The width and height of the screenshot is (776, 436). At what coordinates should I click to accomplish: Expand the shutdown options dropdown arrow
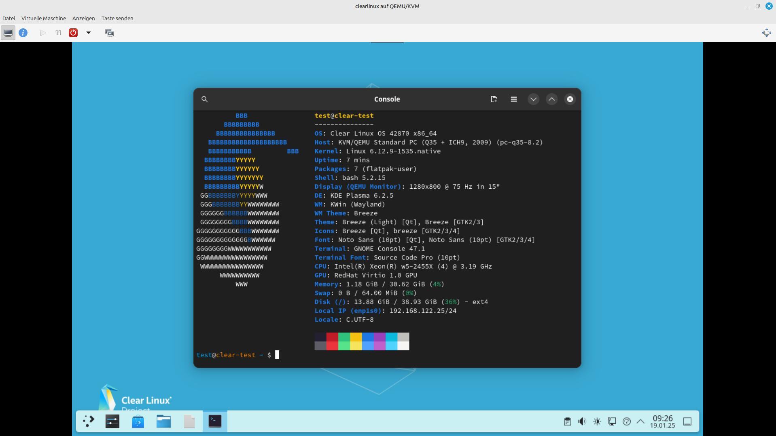(89, 33)
